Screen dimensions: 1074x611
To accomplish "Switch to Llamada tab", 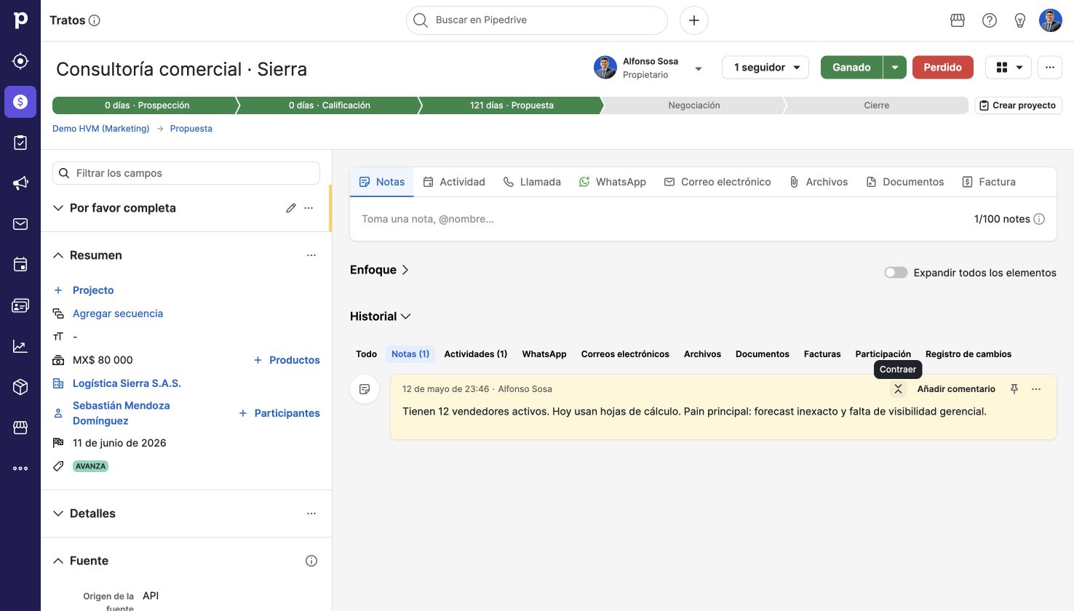I will (x=532, y=182).
